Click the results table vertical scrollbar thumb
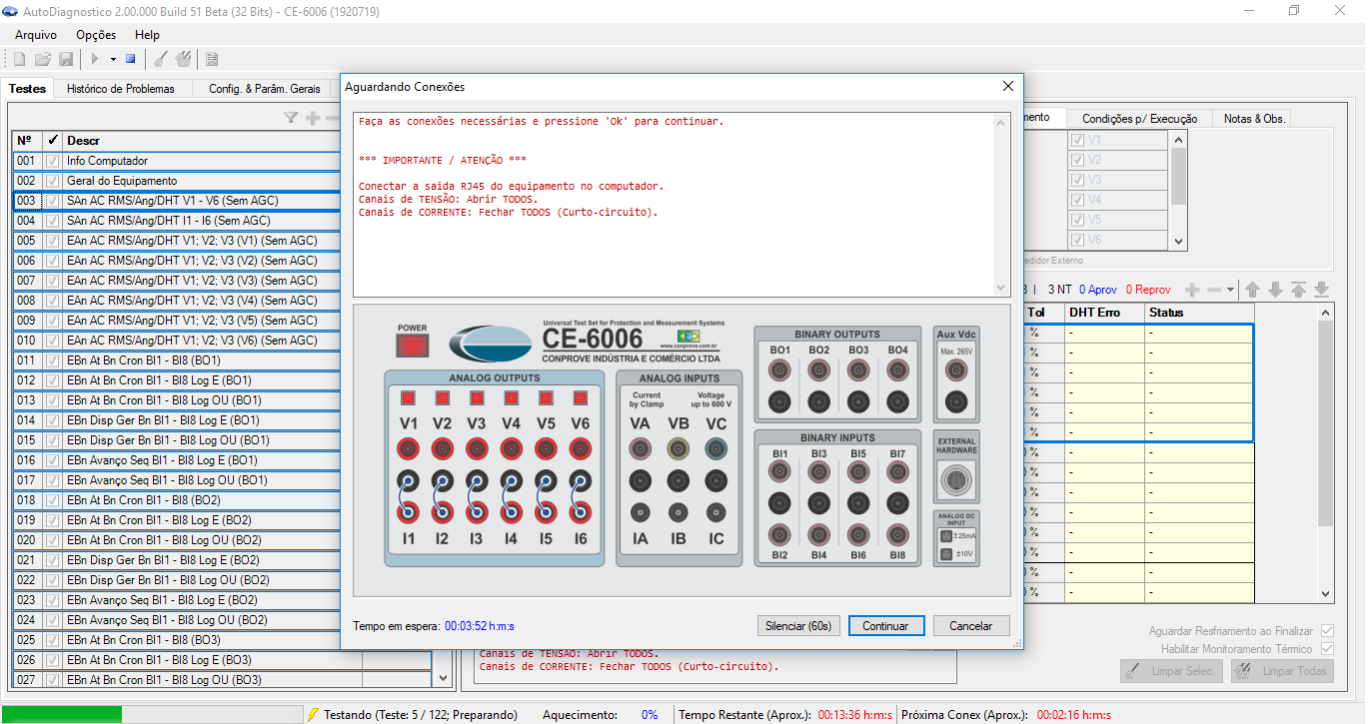This screenshot has height=724, width=1370. (x=1326, y=424)
